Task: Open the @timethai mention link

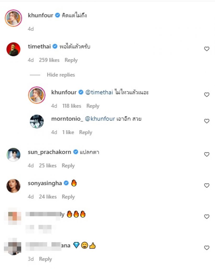Action: point(99,92)
